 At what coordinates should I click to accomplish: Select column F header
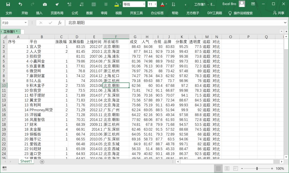coord(116,37)
